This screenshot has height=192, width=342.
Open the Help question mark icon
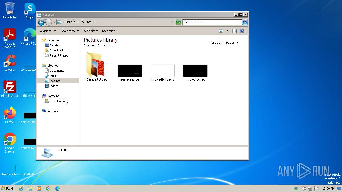[x=242, y=31]
